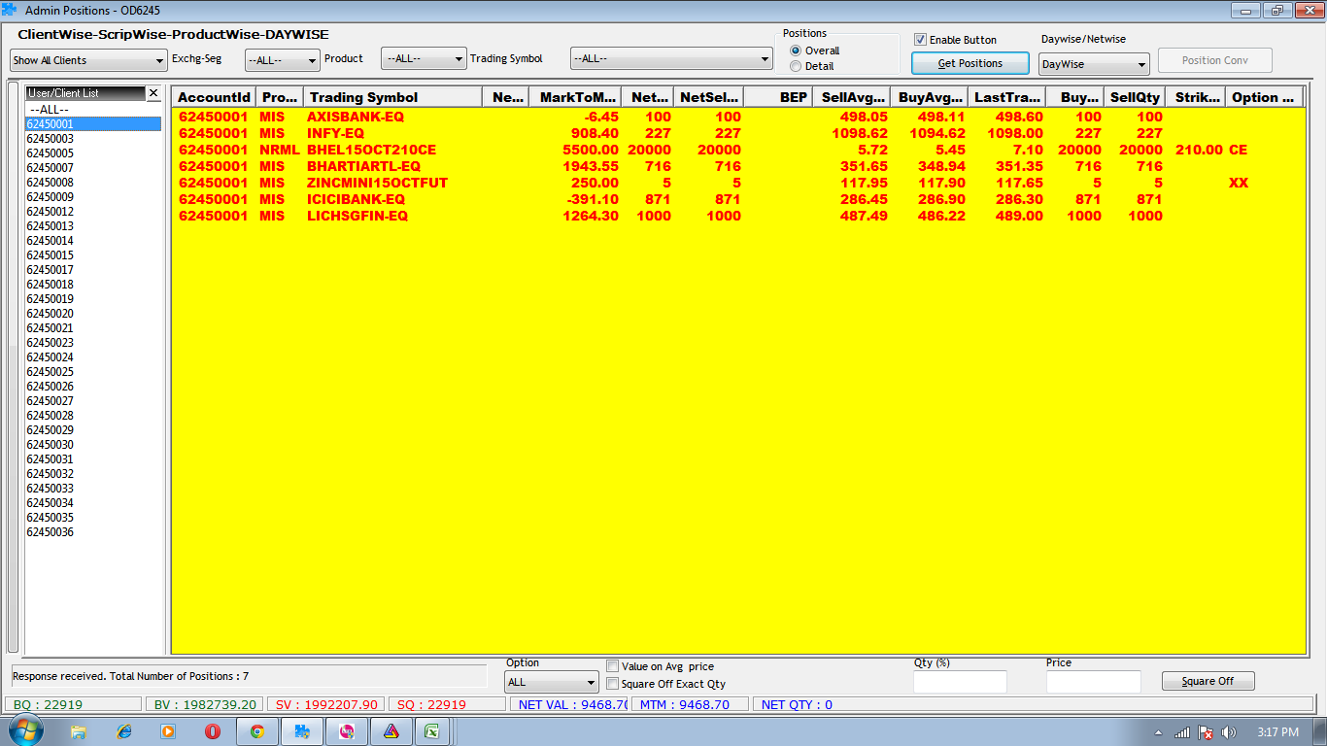
Task: Select the ZINCMINI15OCTFUT position row
Action: 738,183
